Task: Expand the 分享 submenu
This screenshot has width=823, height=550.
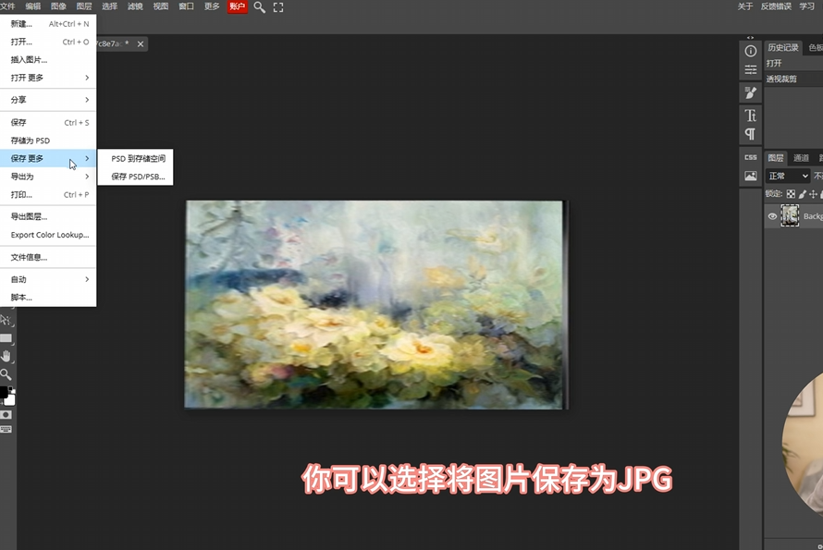Action: (48, 100)
